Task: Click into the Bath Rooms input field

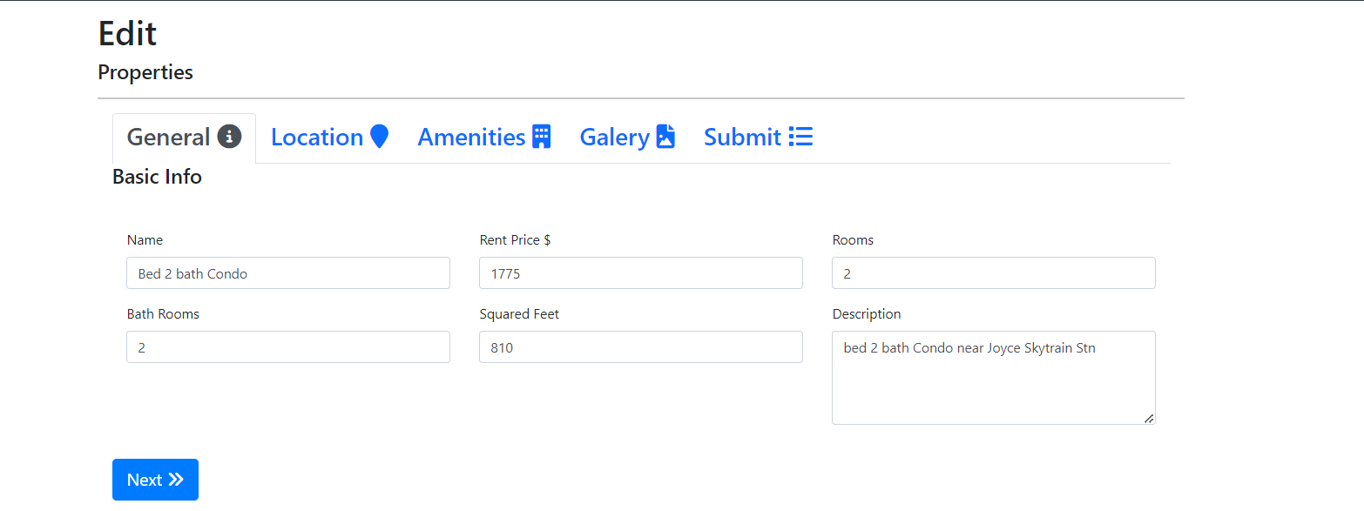Action: (288, 347)
